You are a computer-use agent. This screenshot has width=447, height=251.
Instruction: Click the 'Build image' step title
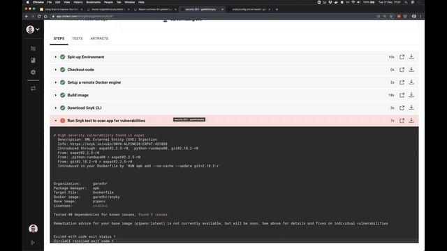pos(78,95)
